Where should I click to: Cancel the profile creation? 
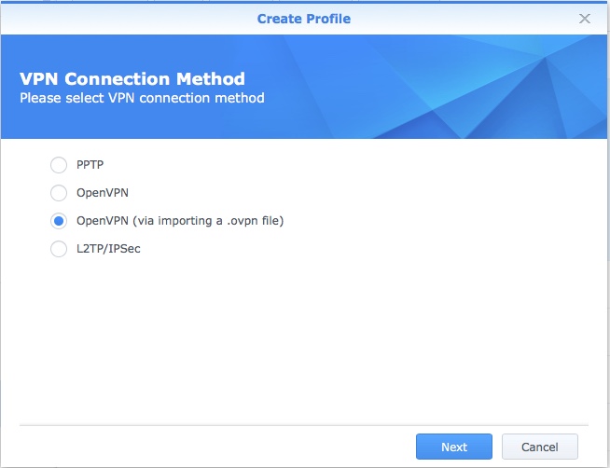pos(539,447)
